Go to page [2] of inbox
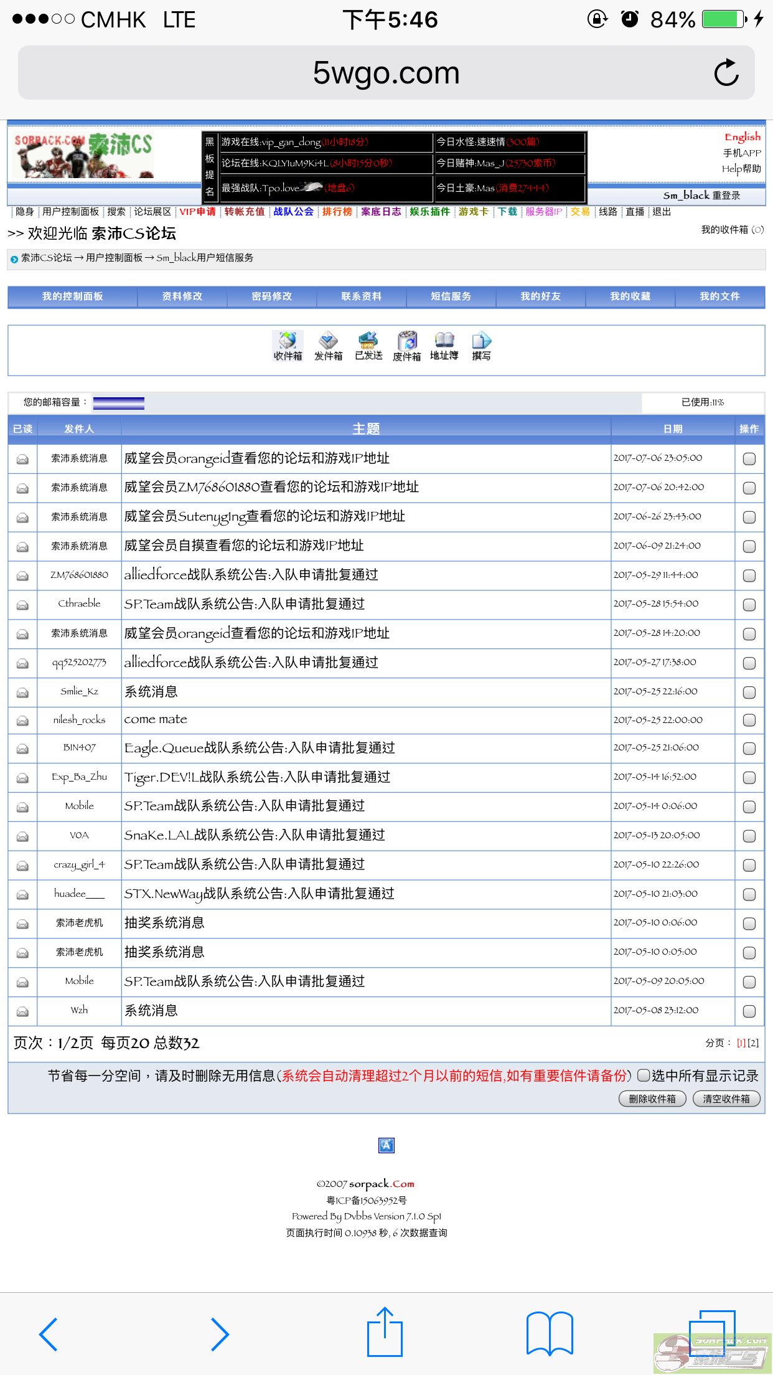The height and width of the screenshot is (1375, 773). coord(753,1043)
